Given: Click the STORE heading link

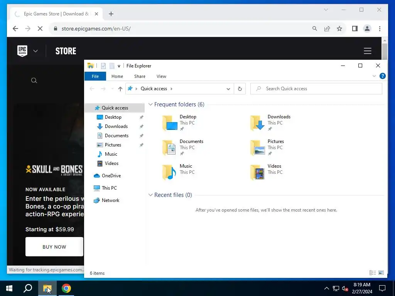Looking at the screenshot, I should [x=66, y=51].
